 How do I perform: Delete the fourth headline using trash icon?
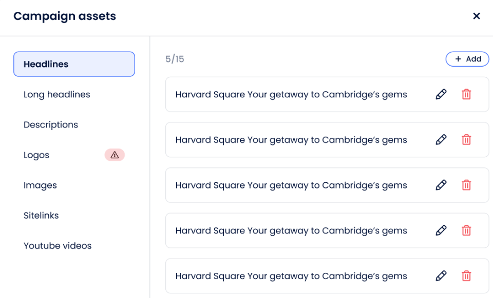click(466, 230)
